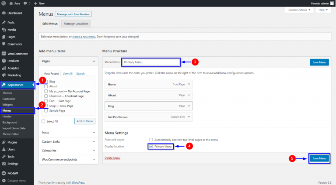336x185 pixels.
Task: Enable the Select All checkbox
Action: (x=43, y=121)
